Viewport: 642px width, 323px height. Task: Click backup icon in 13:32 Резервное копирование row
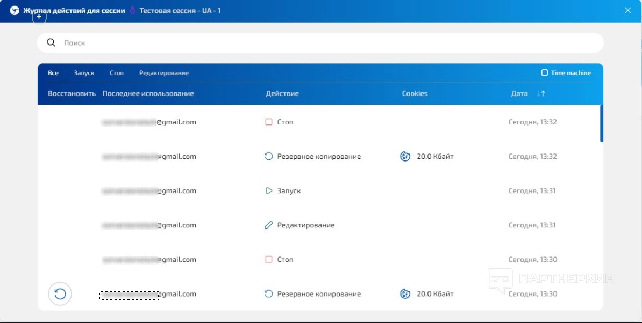pyautogui.click(x=269, y=156)
